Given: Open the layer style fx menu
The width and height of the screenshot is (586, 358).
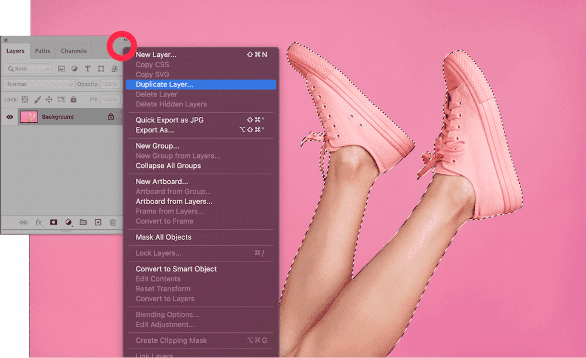Looking at the screenshot, I should [x=39, y=222].
